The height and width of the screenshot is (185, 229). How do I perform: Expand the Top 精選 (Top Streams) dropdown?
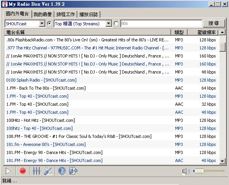pos(108,23)
